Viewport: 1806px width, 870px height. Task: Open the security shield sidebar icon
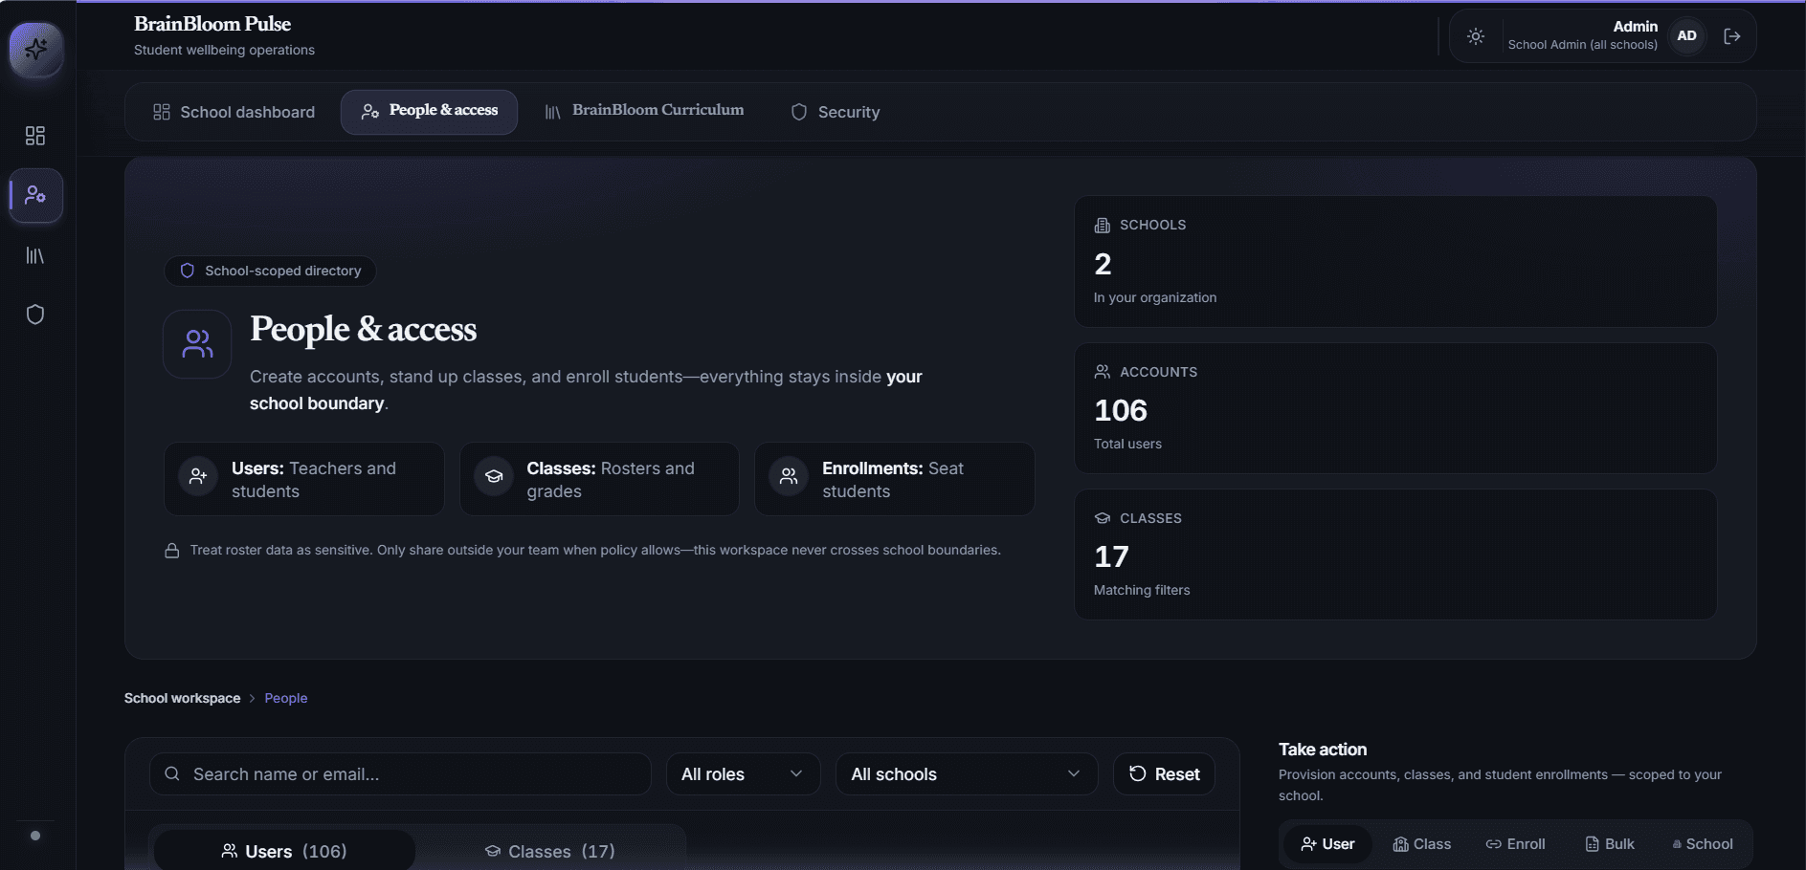35,315
